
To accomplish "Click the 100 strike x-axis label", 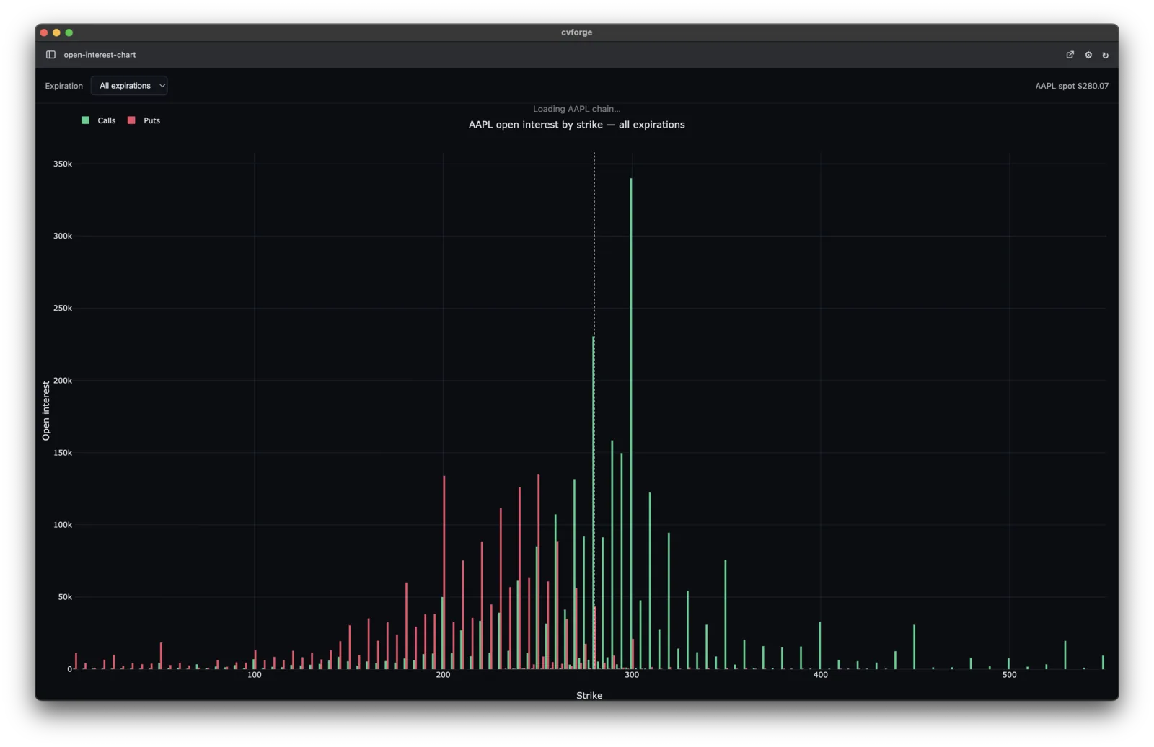I will click(254, 675).
